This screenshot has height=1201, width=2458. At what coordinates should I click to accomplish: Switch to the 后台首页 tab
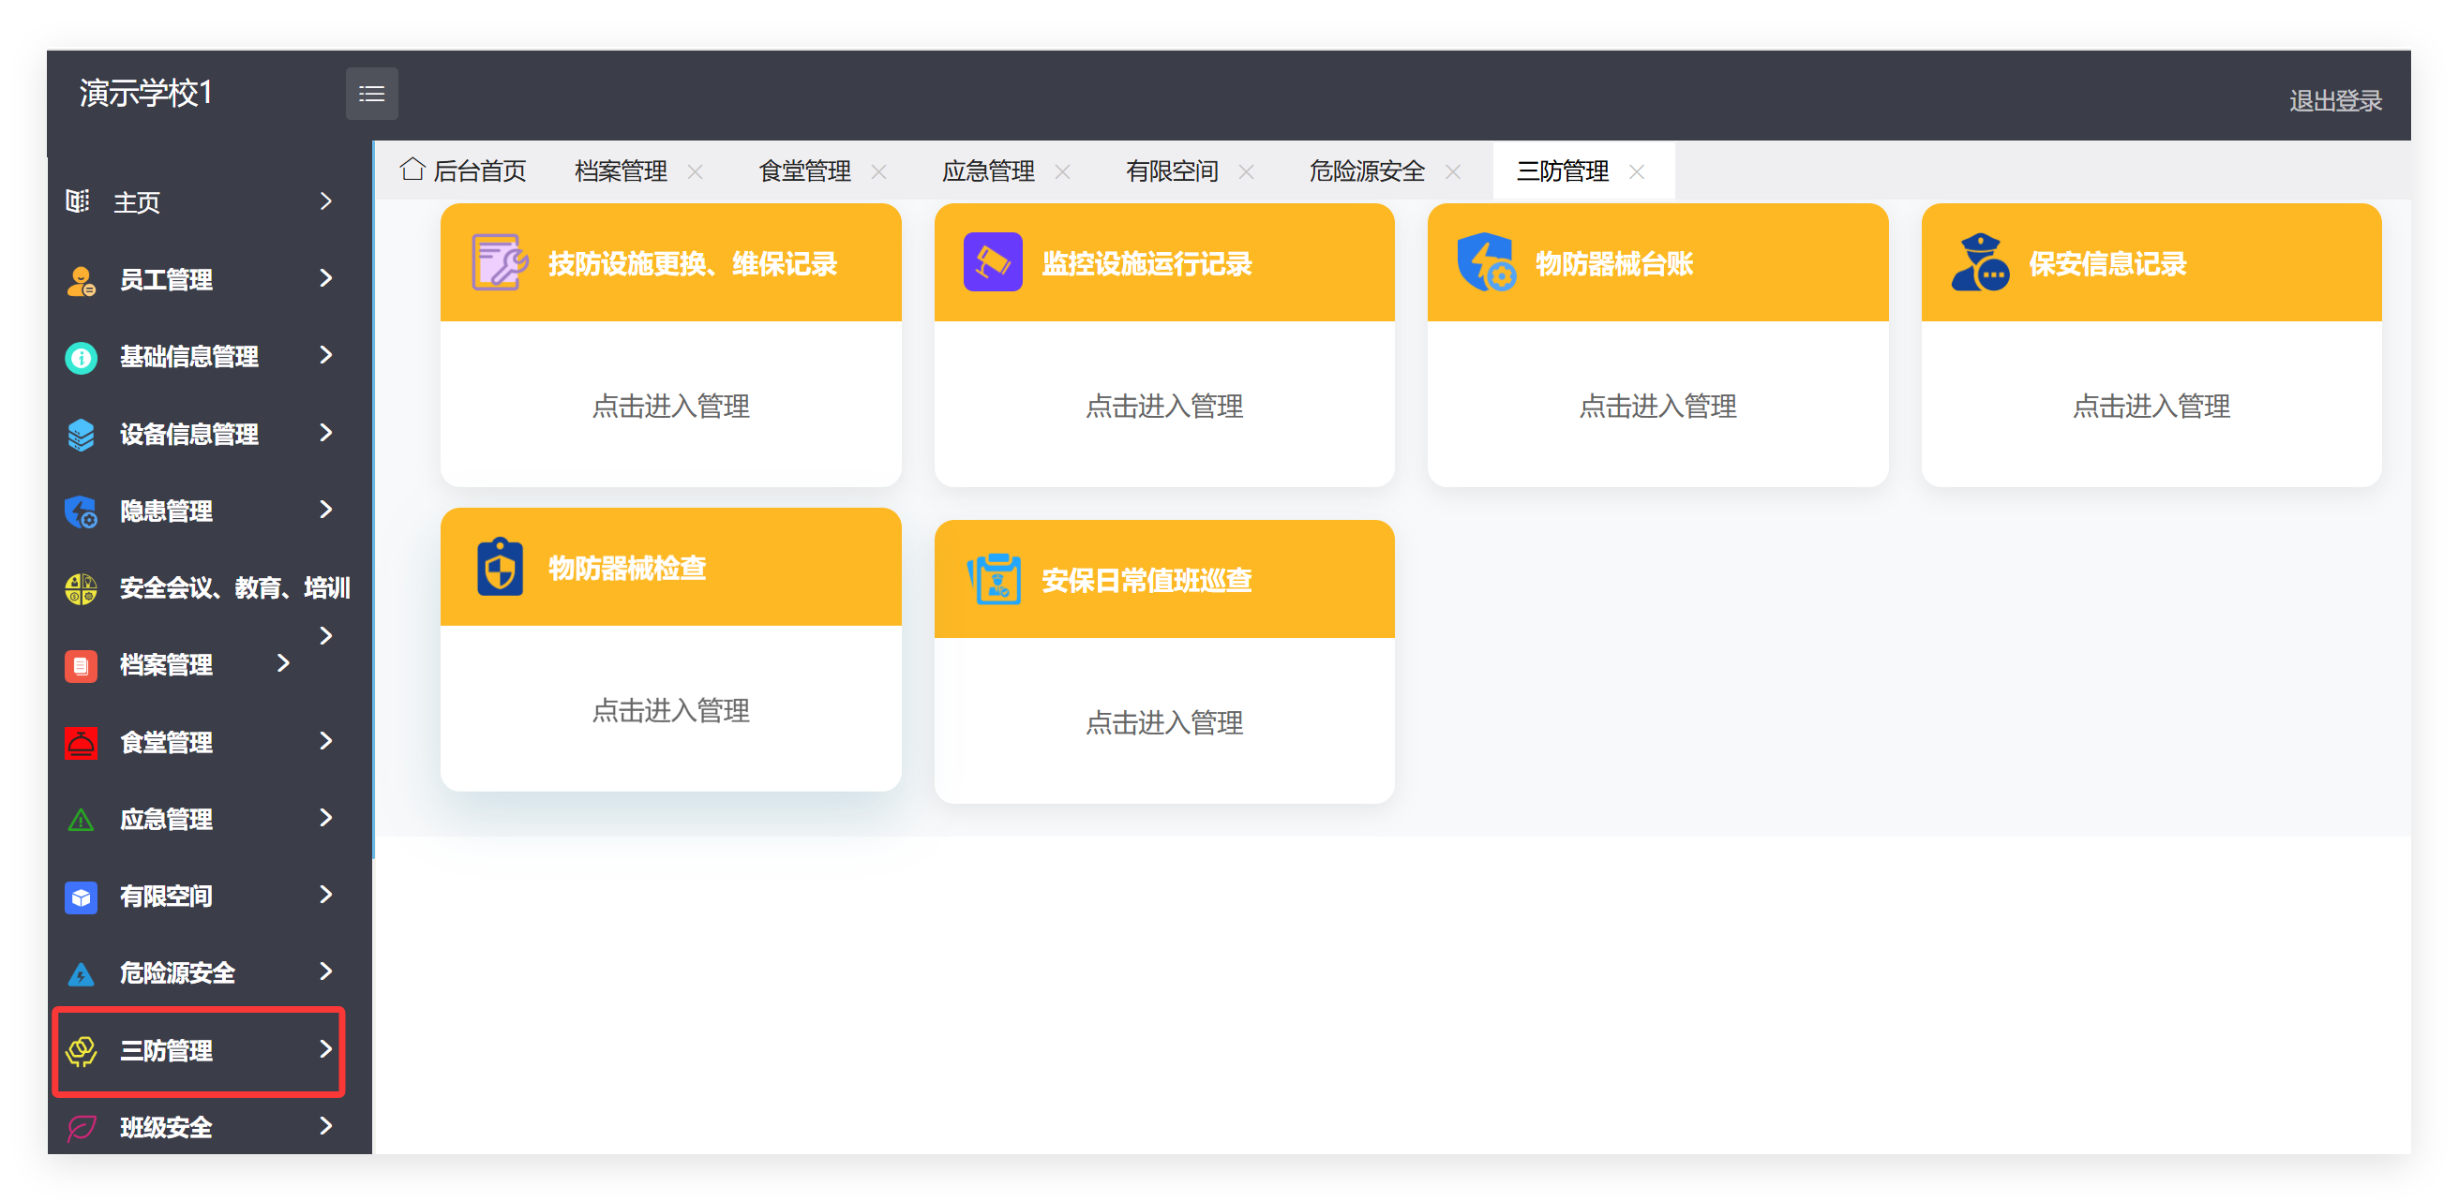tap(463, 171)
